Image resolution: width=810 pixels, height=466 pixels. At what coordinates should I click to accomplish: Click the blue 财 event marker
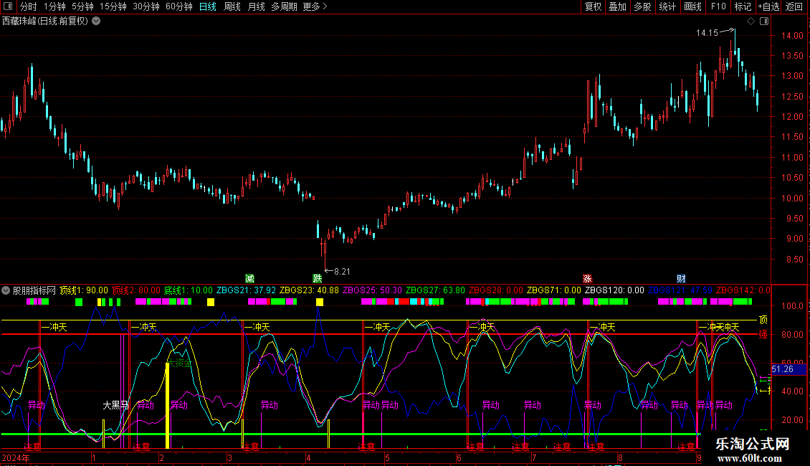click(681, 279)
